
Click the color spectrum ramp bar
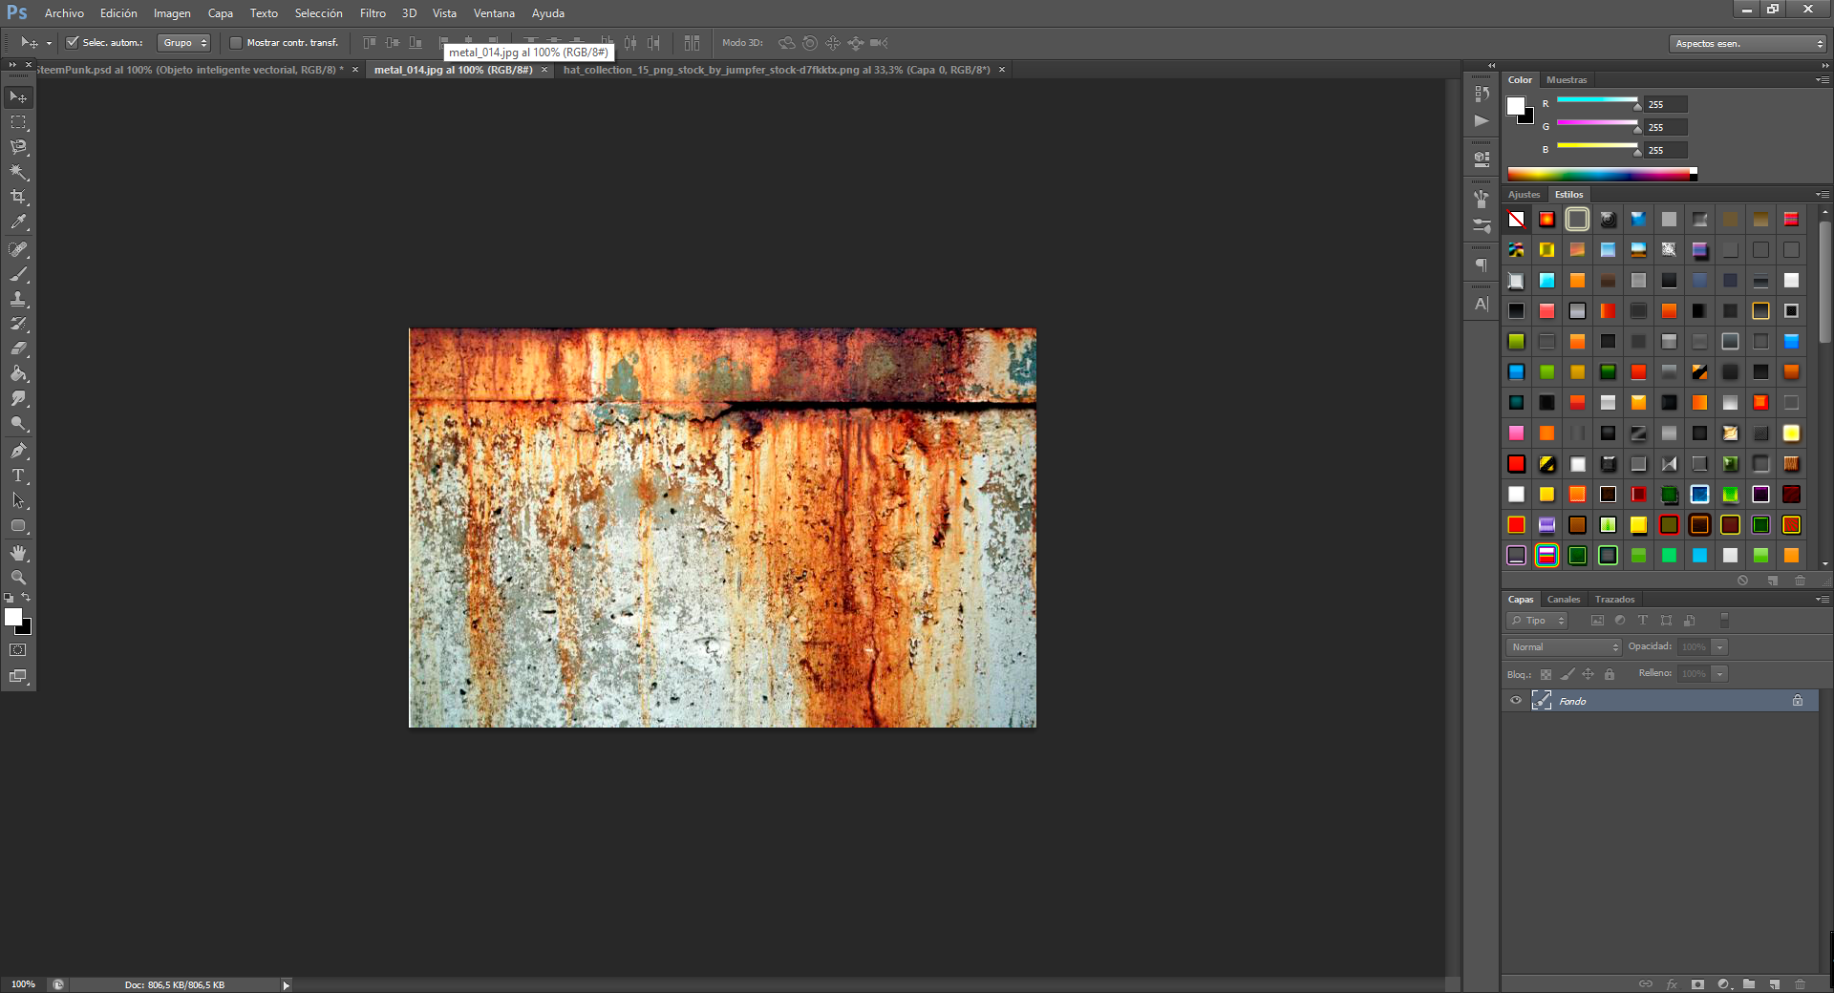click(x=1602, y=174)
